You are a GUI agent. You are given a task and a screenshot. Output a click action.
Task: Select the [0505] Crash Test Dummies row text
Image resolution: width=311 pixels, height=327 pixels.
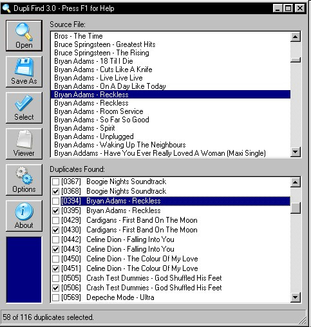pyautogui.click(x=141, y=278)
